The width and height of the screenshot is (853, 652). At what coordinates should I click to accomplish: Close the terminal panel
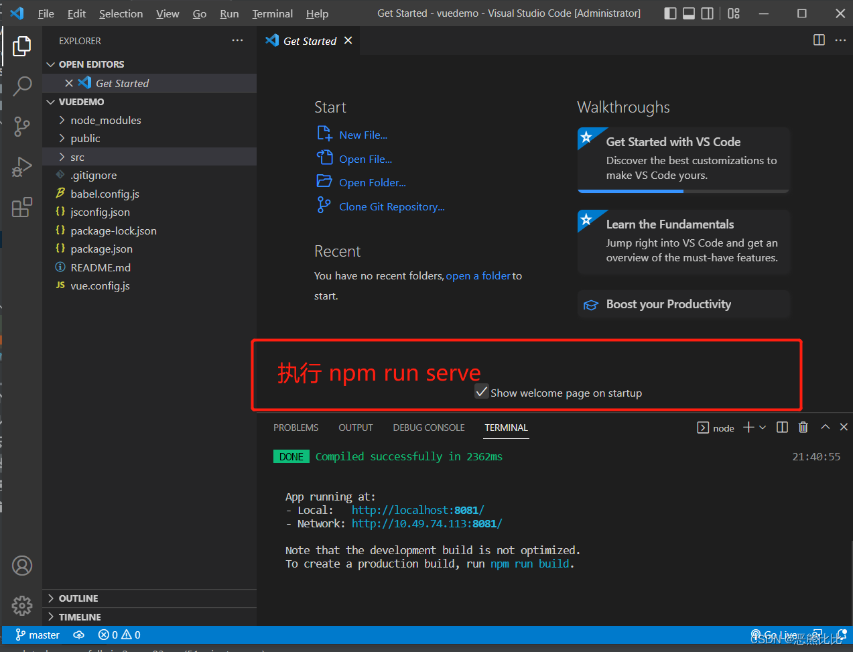[844, 428]
